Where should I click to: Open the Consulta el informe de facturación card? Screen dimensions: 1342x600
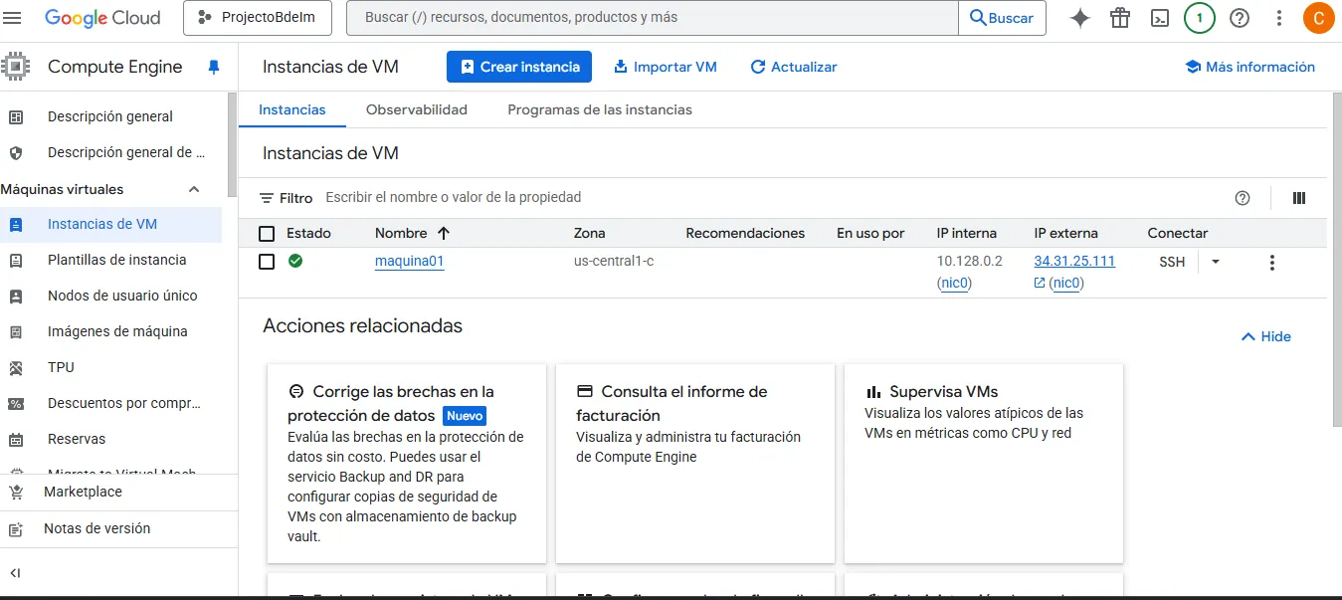pos(695,464)
